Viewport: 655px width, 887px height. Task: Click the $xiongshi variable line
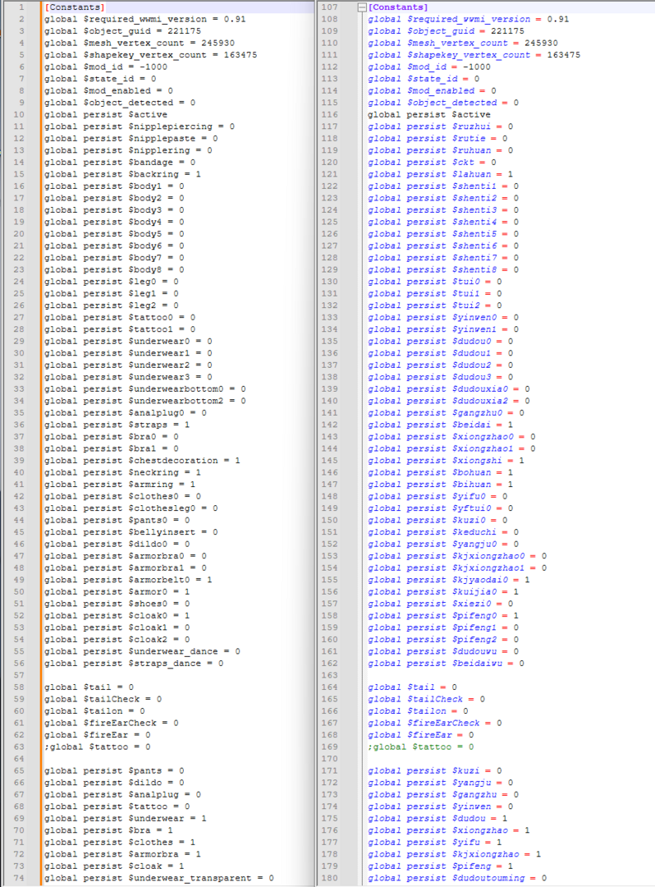click(446, 461)
